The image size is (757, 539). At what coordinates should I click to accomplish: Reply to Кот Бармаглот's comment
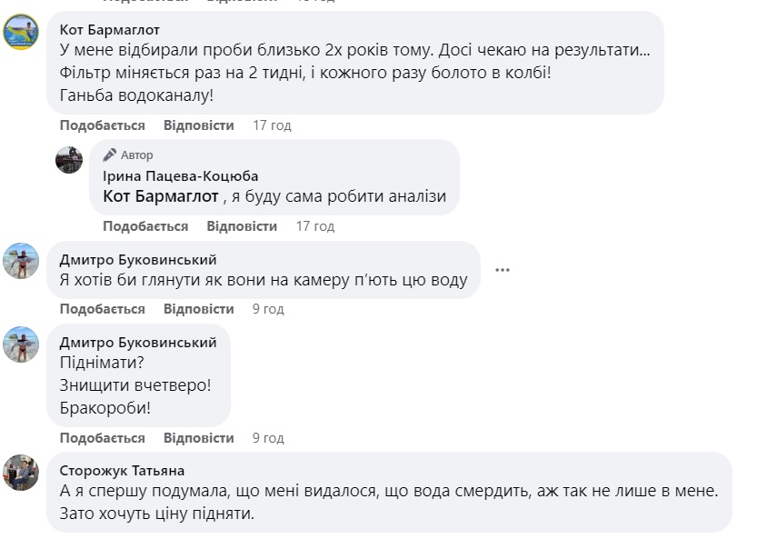point(198,125)
